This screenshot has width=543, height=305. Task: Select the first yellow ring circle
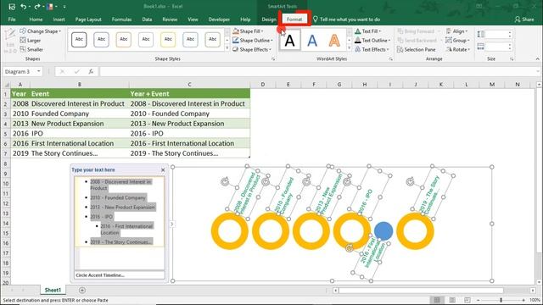click(x=229, y=231)
